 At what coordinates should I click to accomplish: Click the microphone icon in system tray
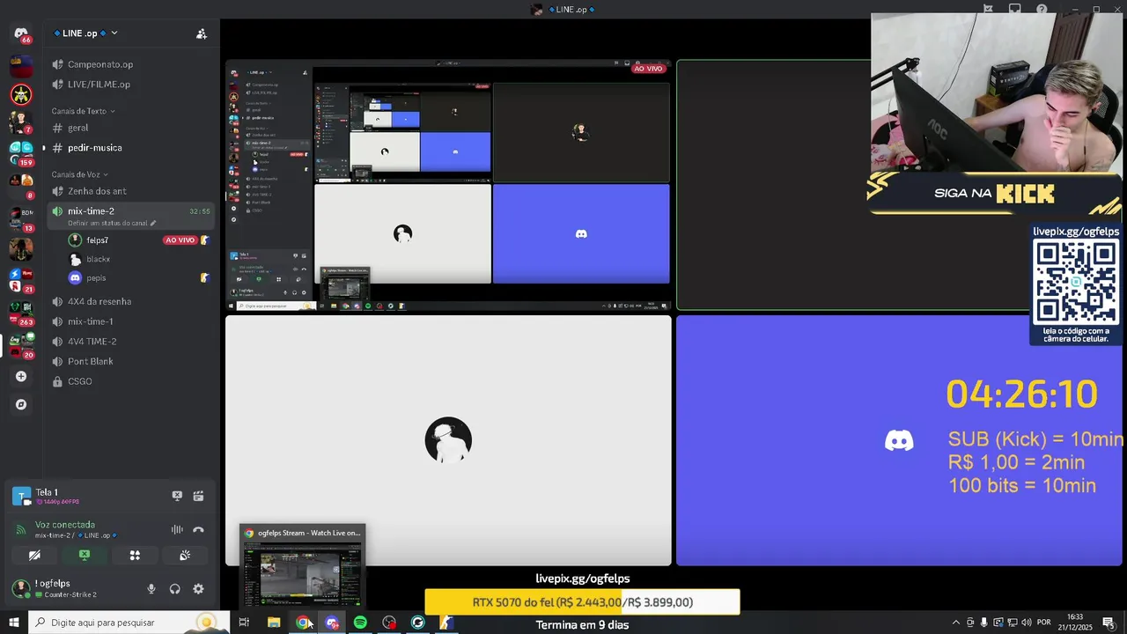click(984, 623)
